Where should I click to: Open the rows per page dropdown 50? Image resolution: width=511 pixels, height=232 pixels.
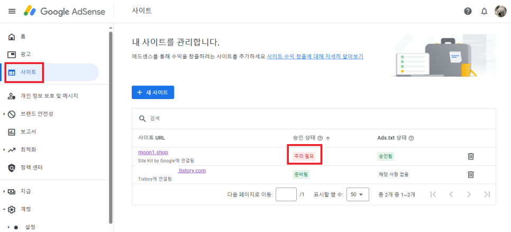tap(358, 194)
